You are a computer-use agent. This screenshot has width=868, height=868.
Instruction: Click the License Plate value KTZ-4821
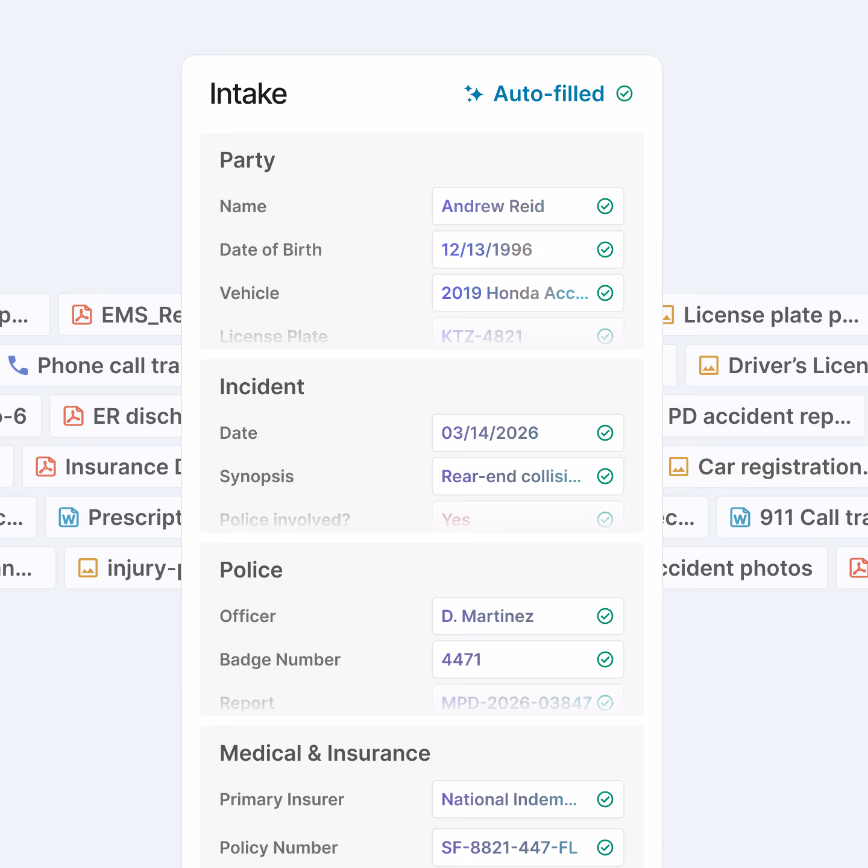tap(482, 336)
